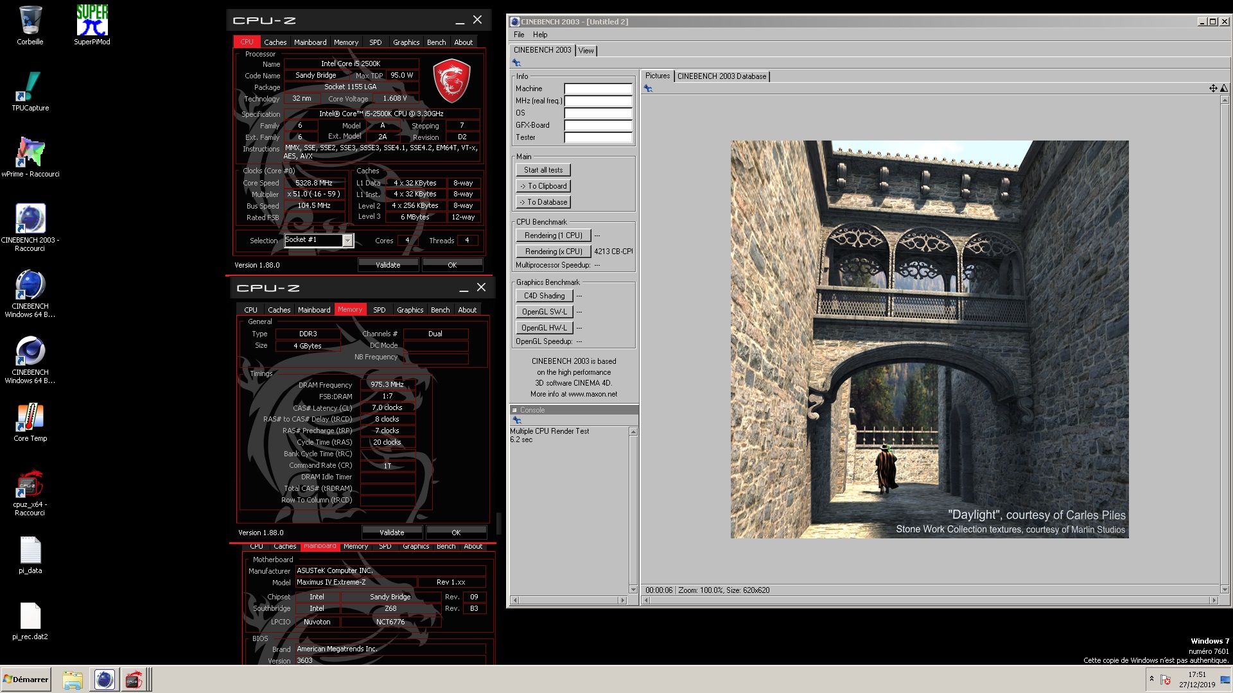Click the "975.3 MHz" DRAM Frequency value

pos(387,384)
